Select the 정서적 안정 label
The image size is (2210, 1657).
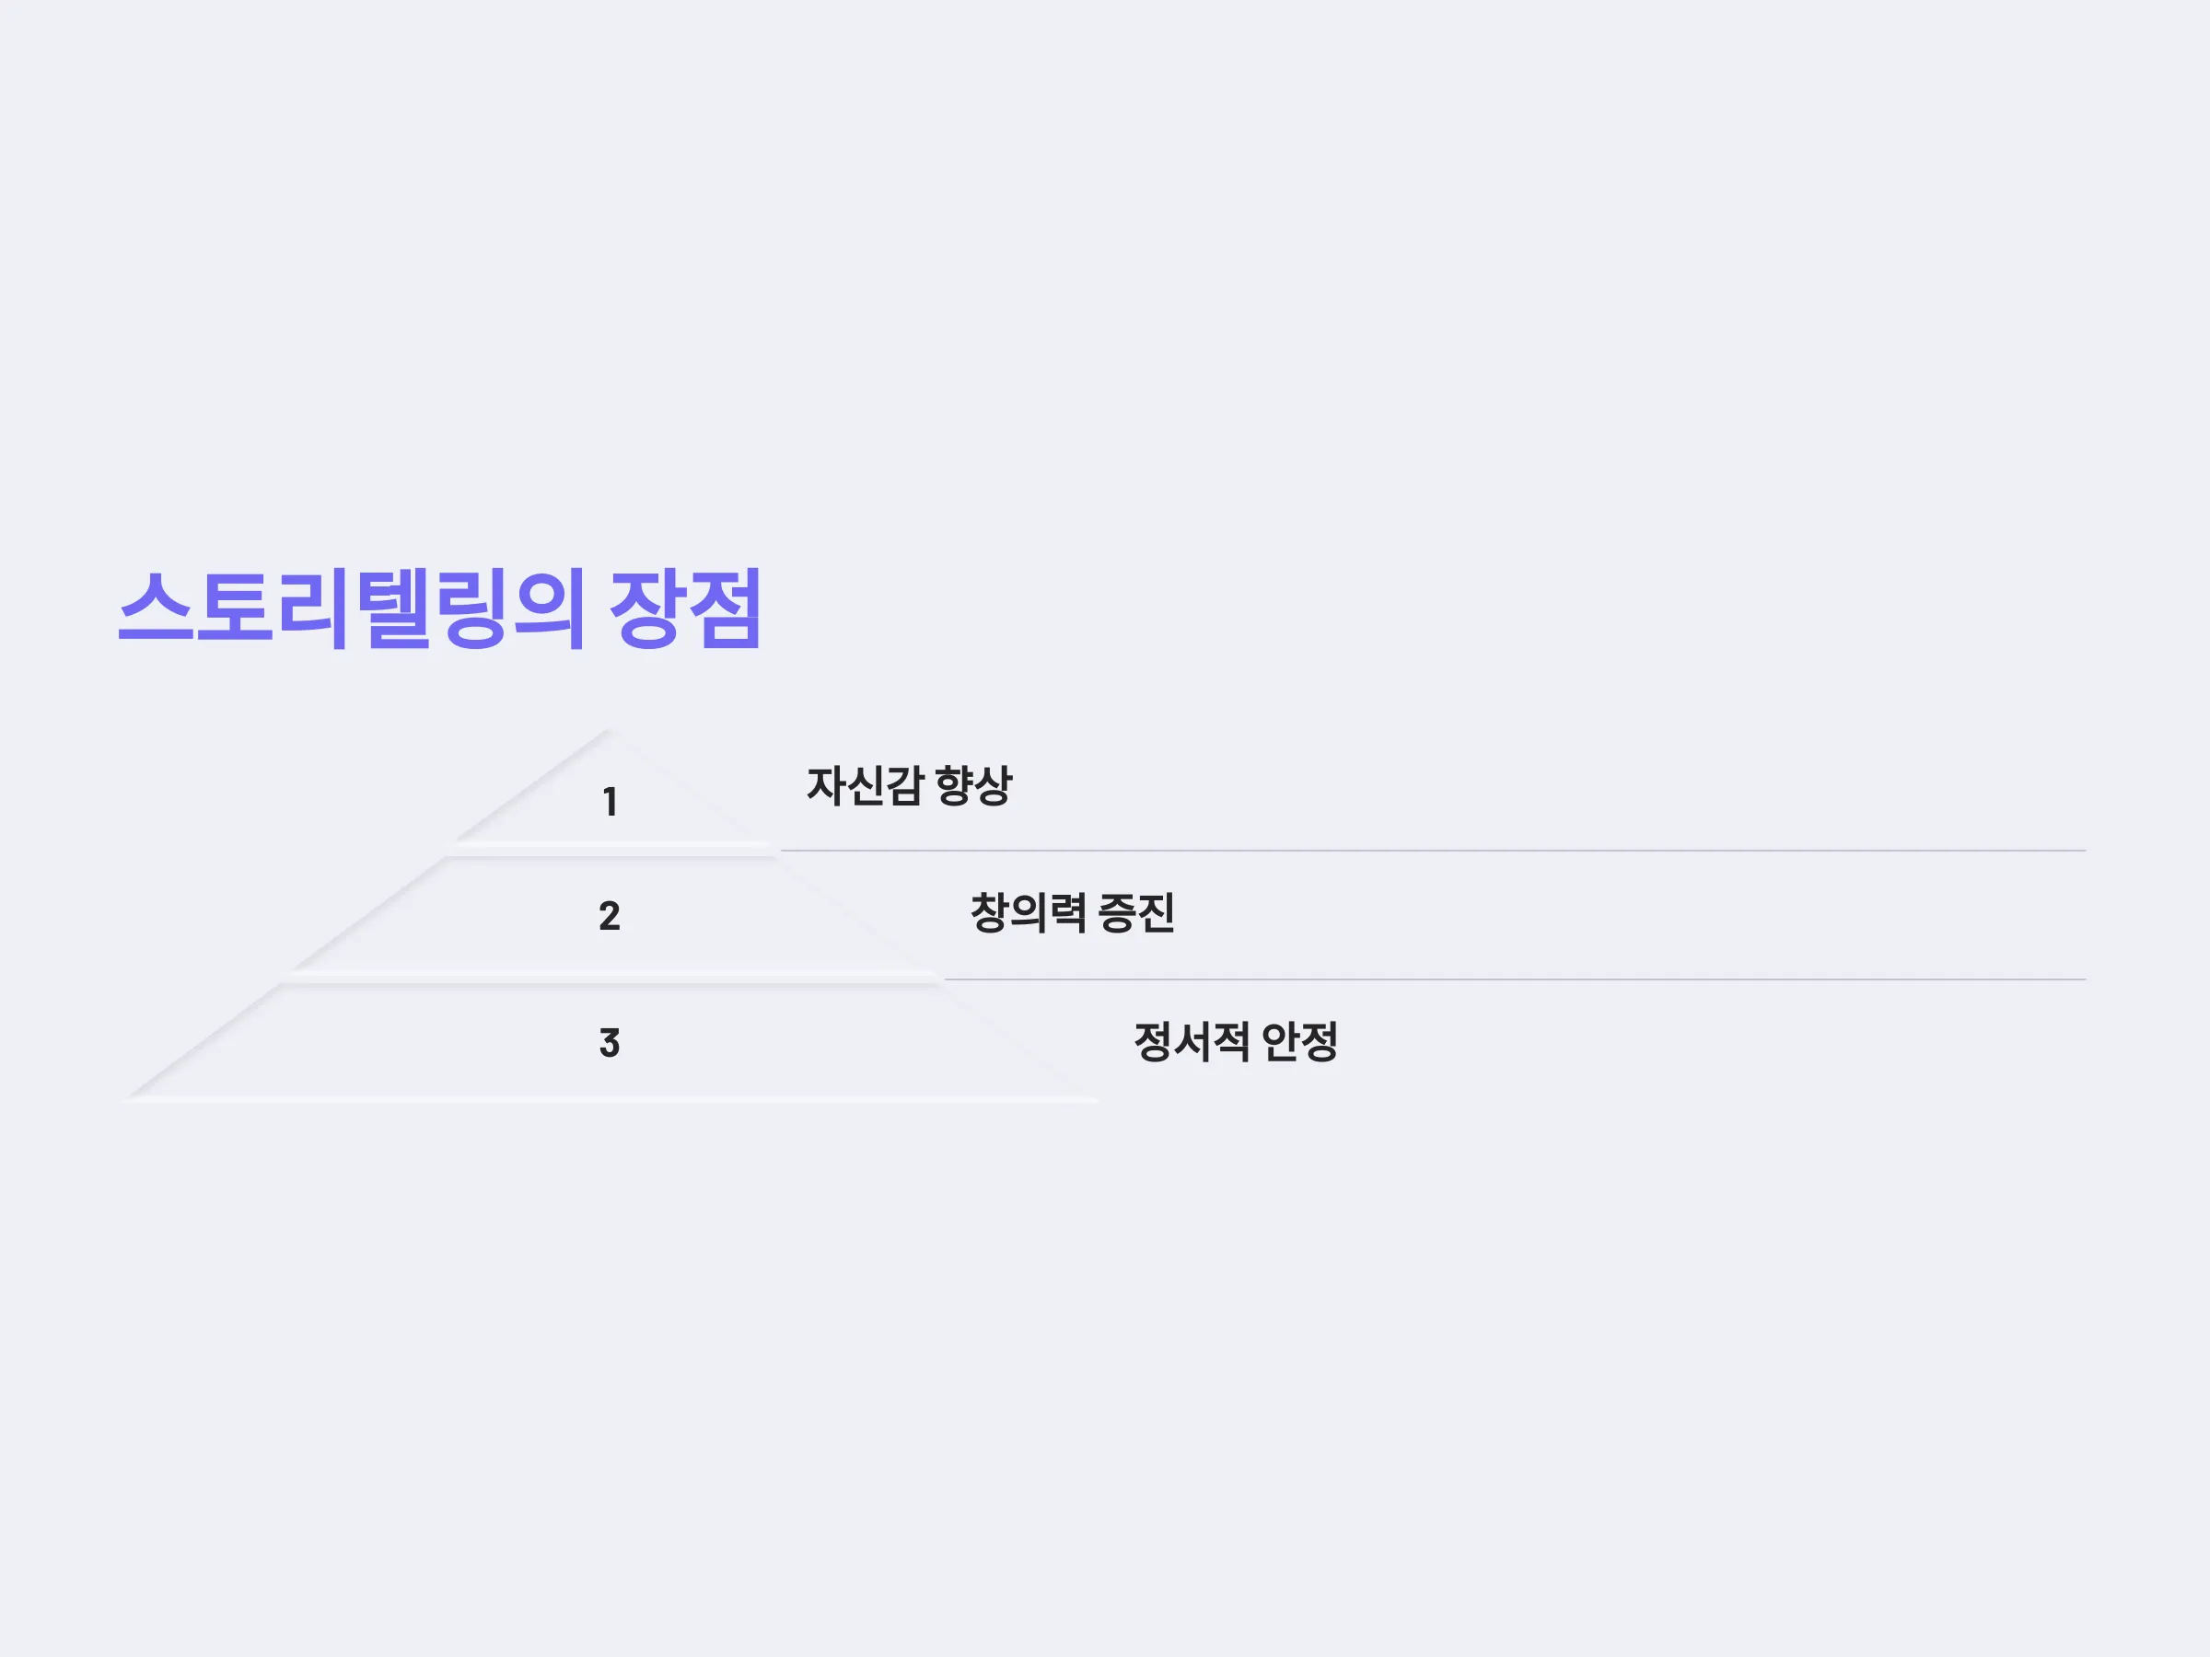(1236, 1042)
